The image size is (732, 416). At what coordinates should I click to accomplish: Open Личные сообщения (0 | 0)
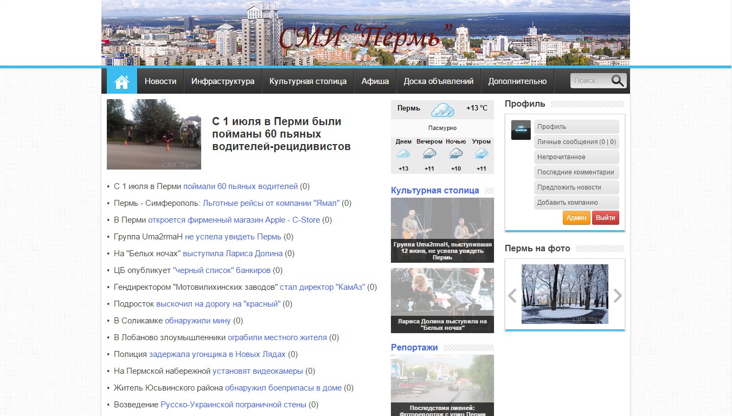coord(576,142)
